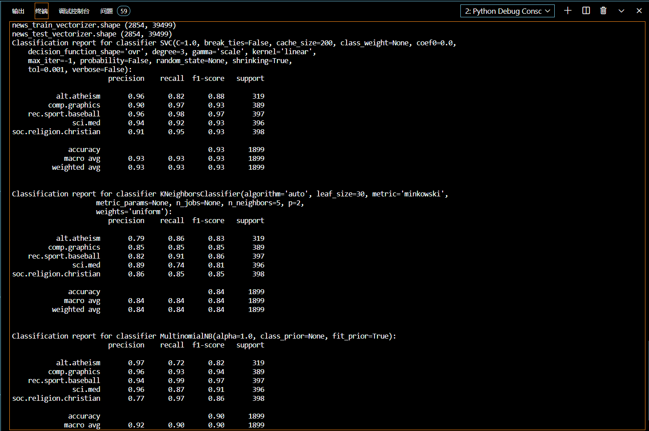Click alt.atheism row in MultinomialNB report
Viewport: 649px width, 431px height.
(x=160, y=363)
